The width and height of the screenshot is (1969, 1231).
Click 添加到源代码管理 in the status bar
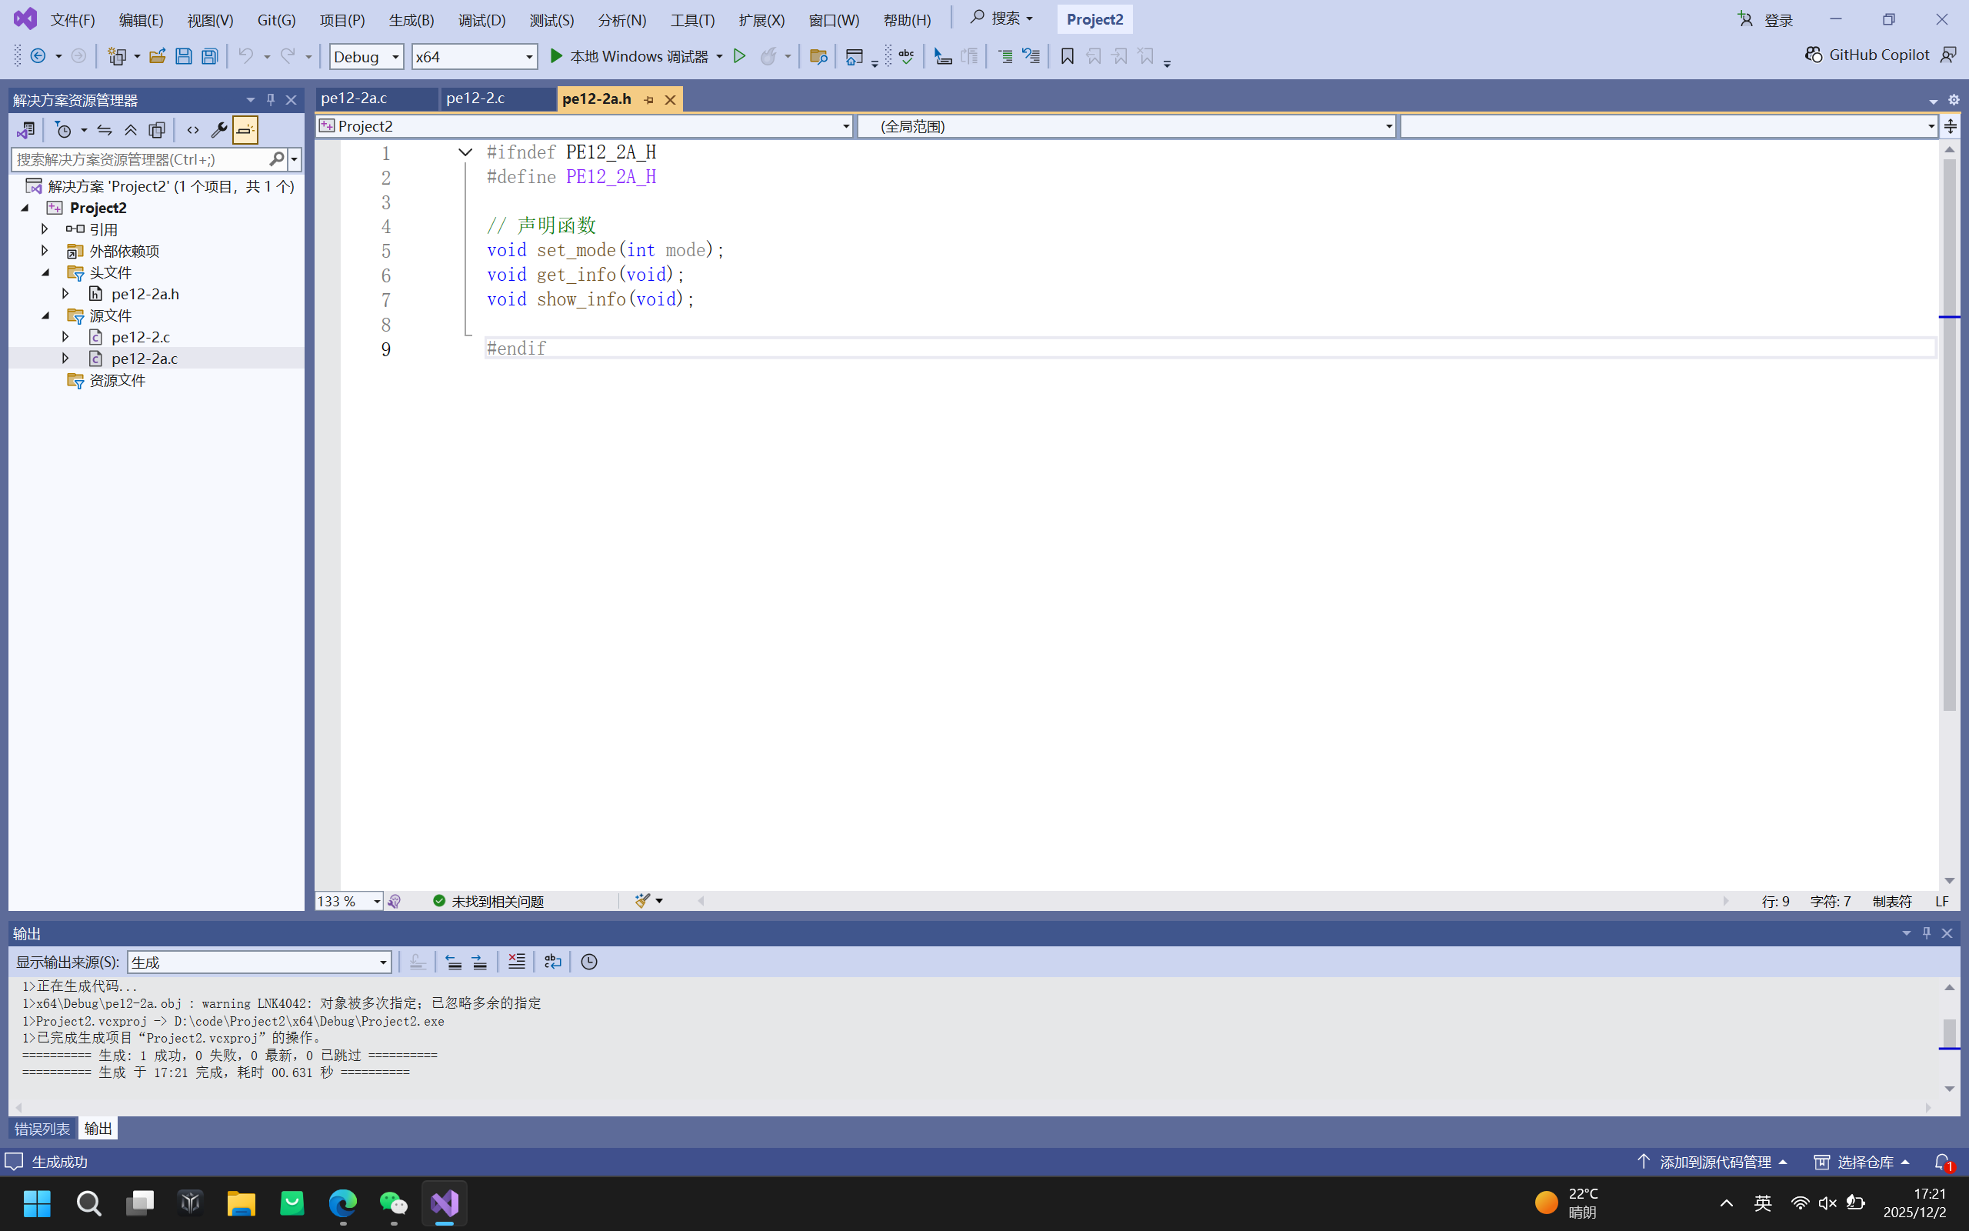1714,1162
